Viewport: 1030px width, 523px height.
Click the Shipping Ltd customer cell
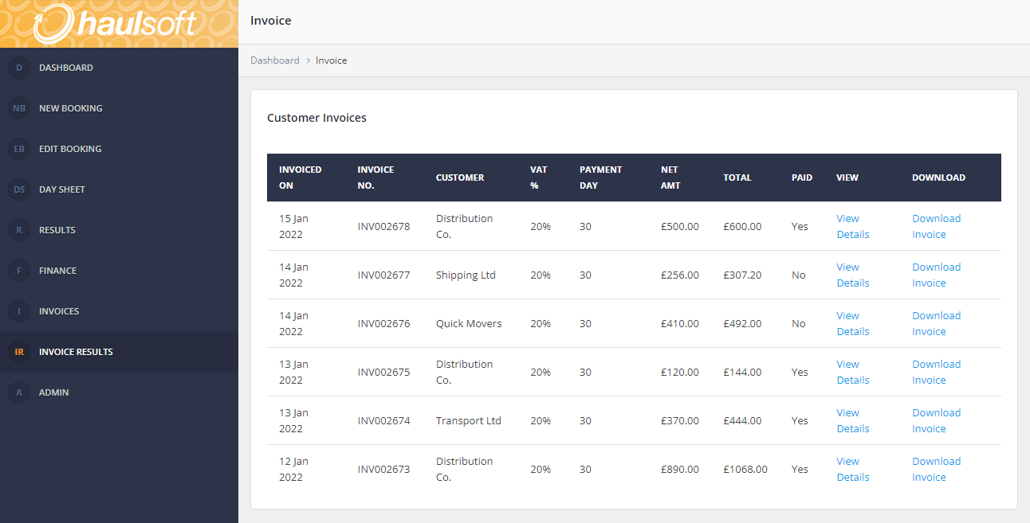(x=466, y=275)
